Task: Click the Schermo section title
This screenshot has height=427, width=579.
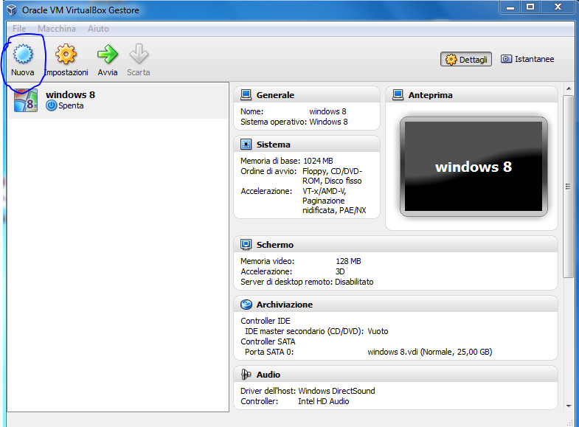Action: click(x=275, y=245)
